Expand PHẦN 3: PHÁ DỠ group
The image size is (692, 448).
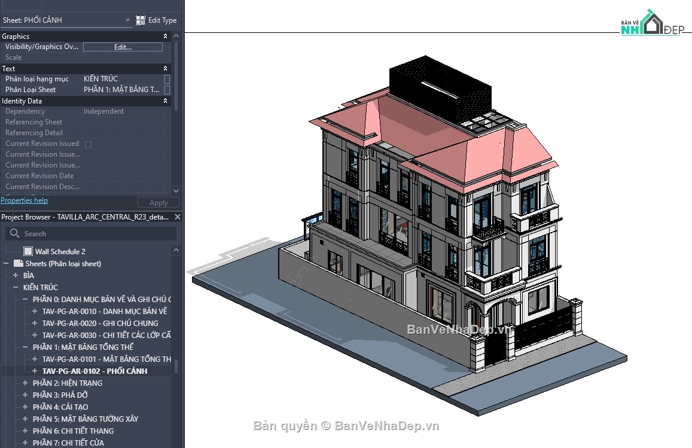[x=25, y=395]
